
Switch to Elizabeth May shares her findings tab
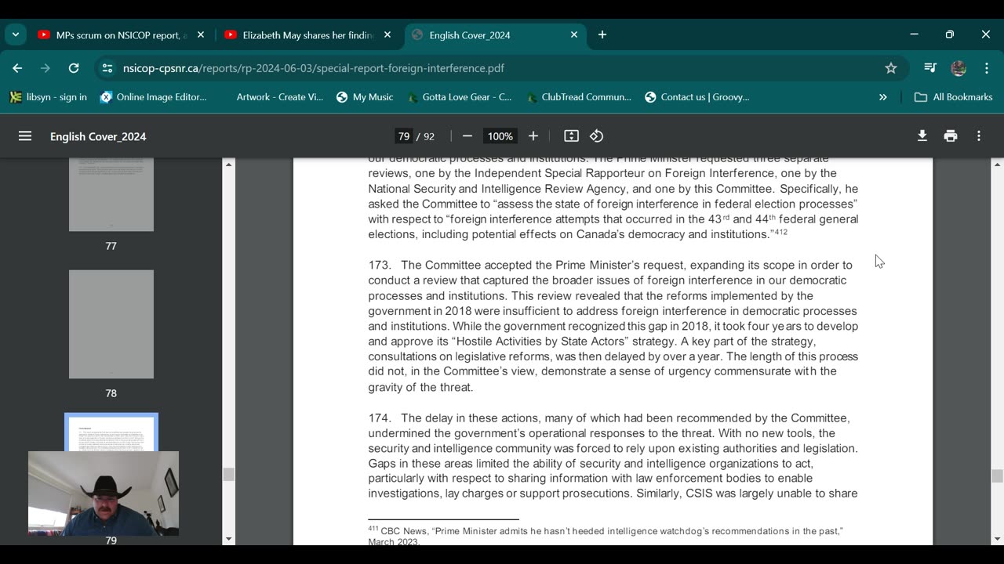[307, 35]
